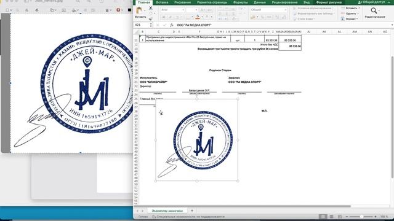Open the Рецензирование ribbon tab
The image size is (394, 221).
(284, 2)
